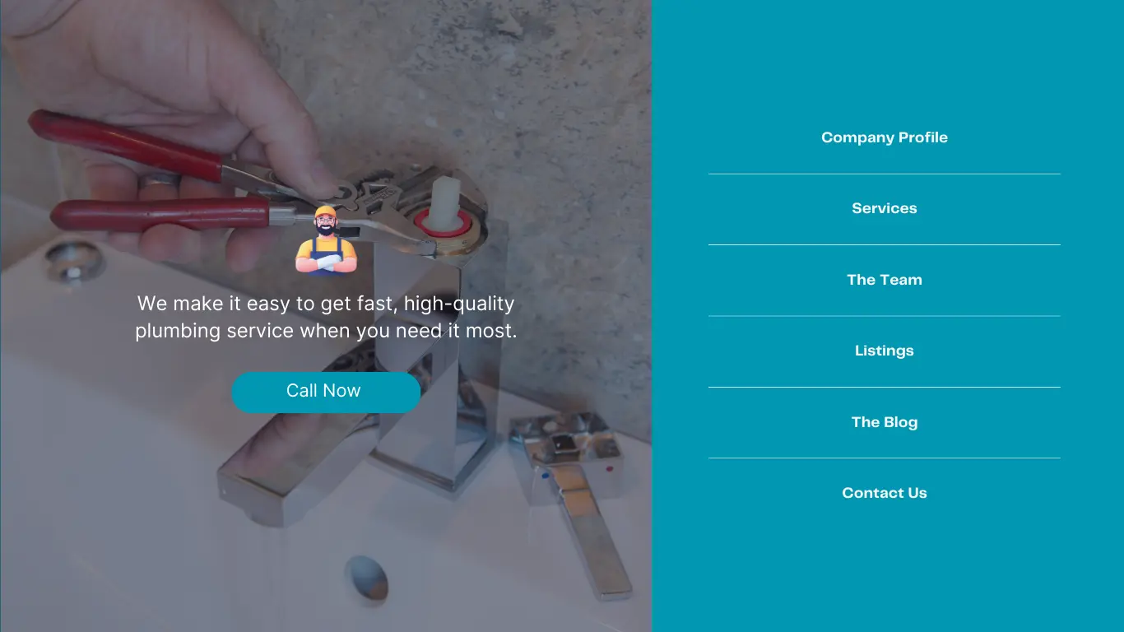
Task: Click the divider line under The Blog
Action: coord(885,458)
